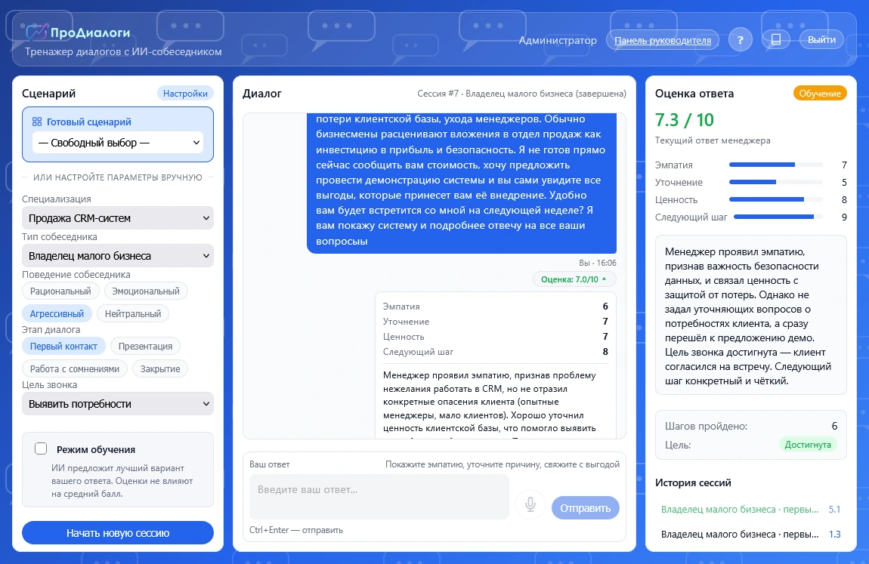Click the Эмпатия row scoring 6
The height and width of the screenshot is (564, 869).
[496, 307]
